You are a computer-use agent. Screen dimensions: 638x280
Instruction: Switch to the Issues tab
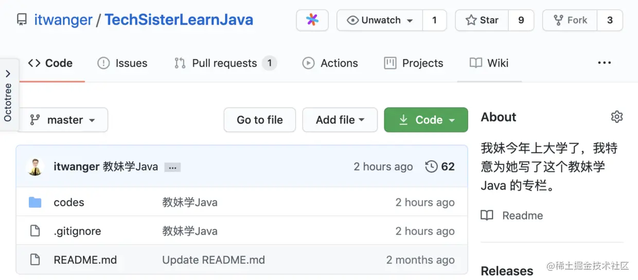click(122, 63)
